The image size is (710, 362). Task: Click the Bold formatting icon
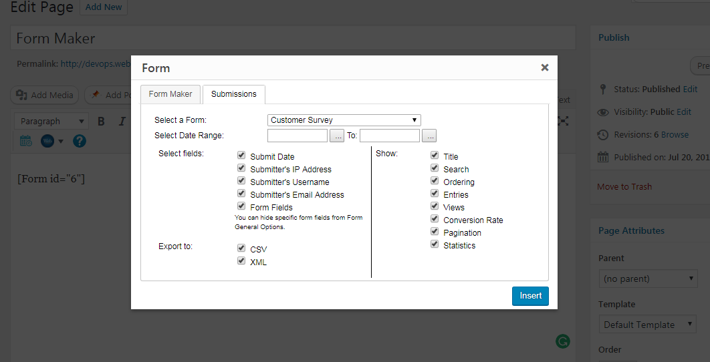click(102, 121)
